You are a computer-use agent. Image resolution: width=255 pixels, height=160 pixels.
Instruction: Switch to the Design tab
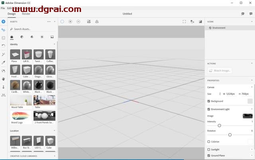pos(12,14)
